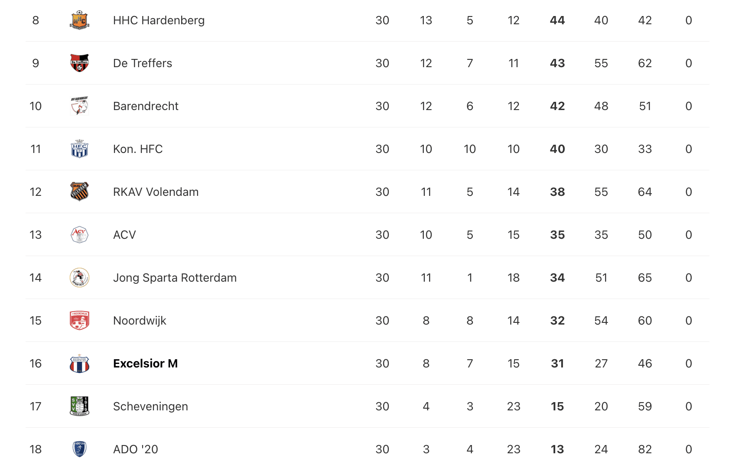The image size is (729, 468).
Task: Click the ACV club logo
Action: [x=79, y=235]
